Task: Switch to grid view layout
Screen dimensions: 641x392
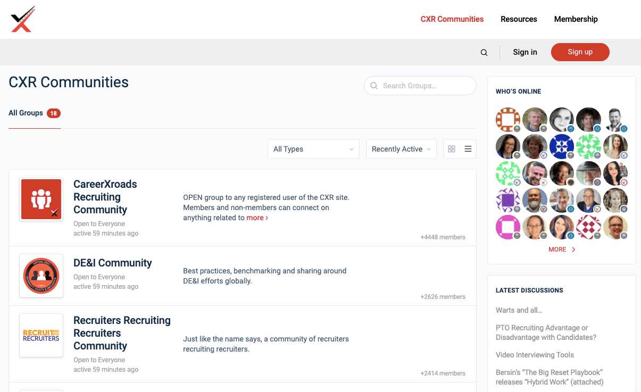Action: pos(452,149)
